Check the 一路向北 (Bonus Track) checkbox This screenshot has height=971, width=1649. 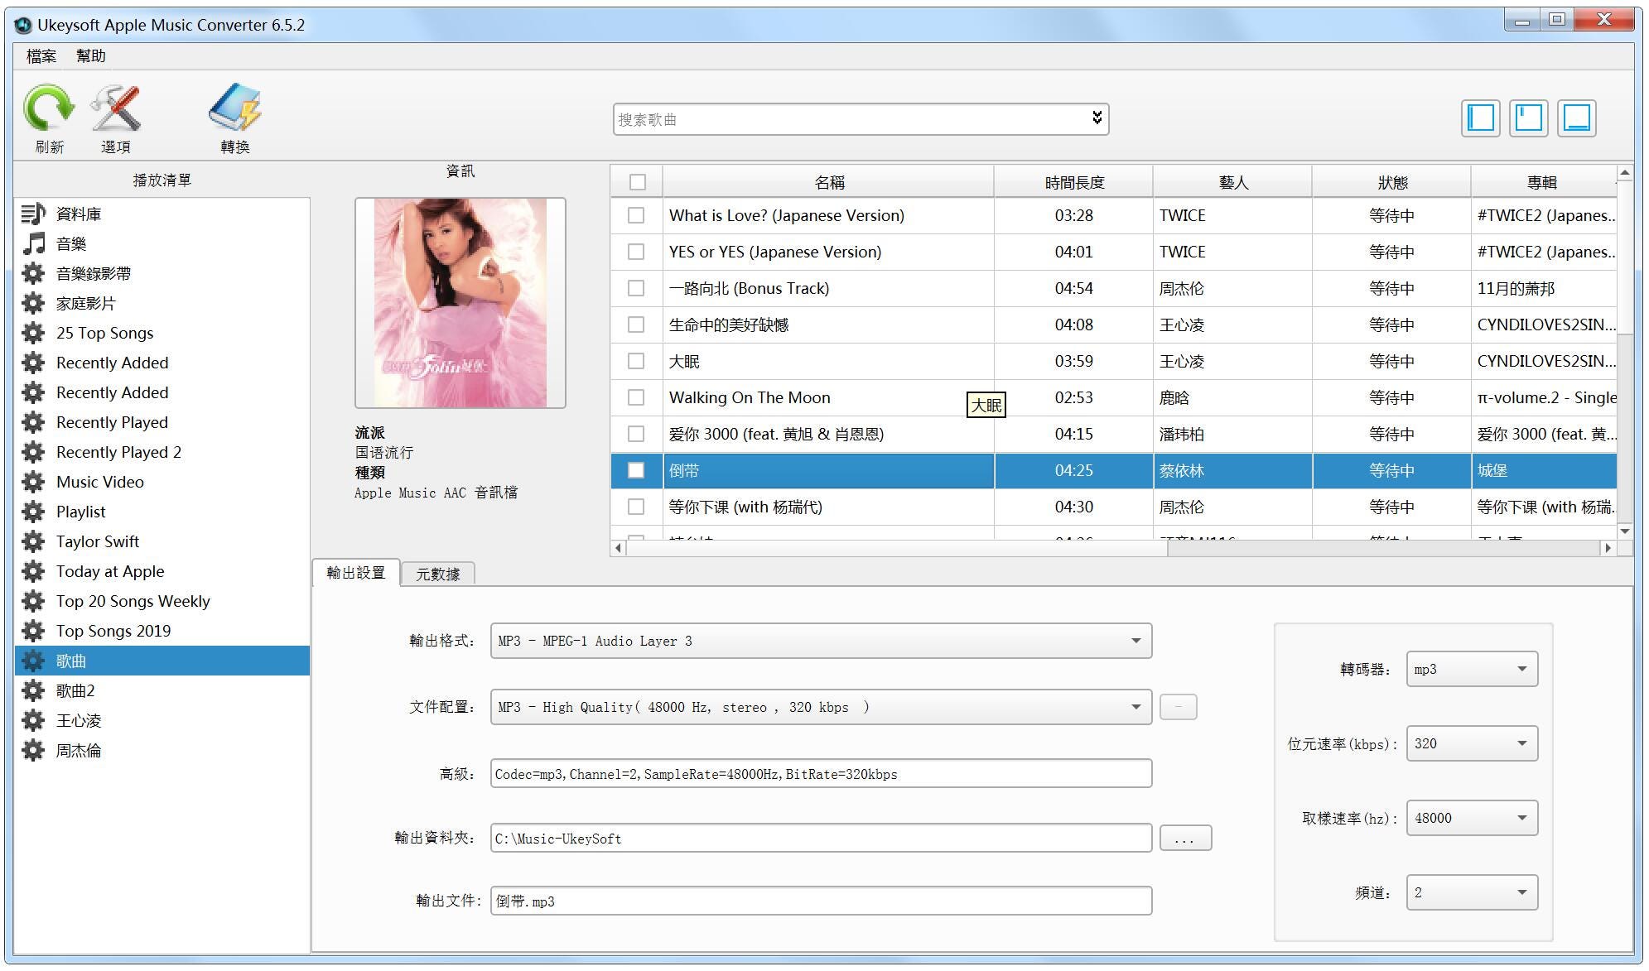636,289
